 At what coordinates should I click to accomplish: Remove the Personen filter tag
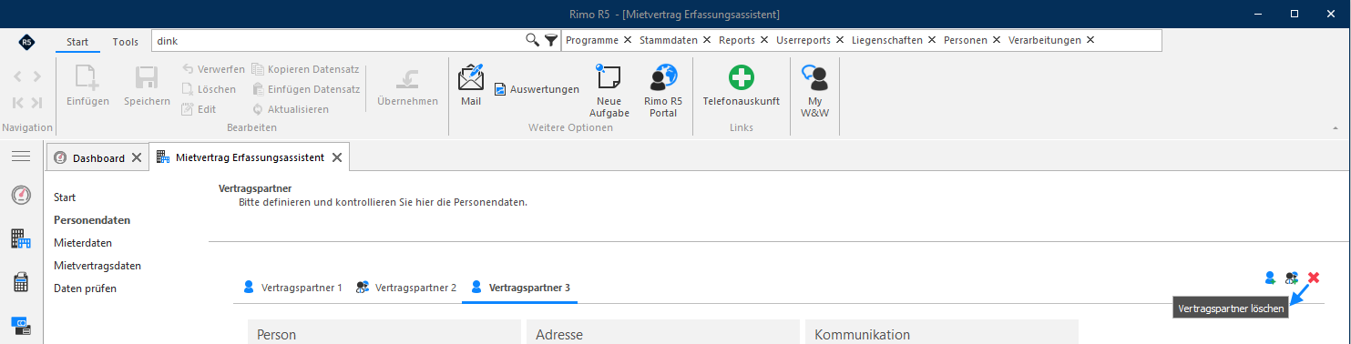pos(996,40)
